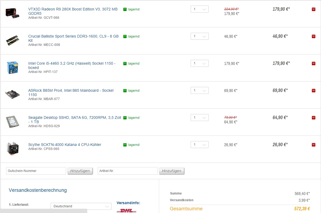Open Crucial Ballistix Sport Series product link

(x=73, y=38)
